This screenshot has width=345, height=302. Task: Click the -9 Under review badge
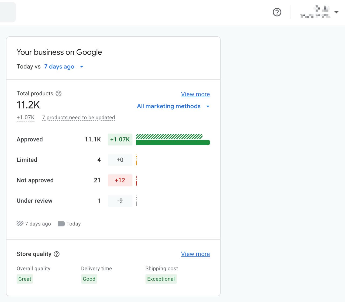(x=120, y=201)
